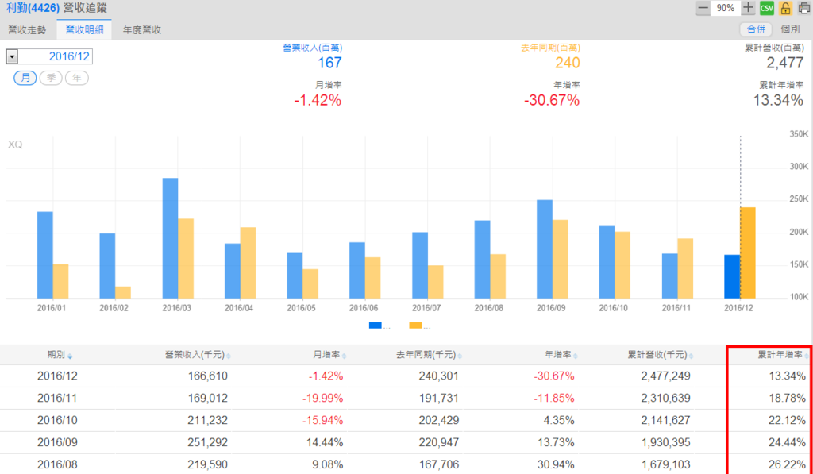This screenshot has height=474, width=813.
Task: Toggle the padlock lock icon
Action: (785, 8)
